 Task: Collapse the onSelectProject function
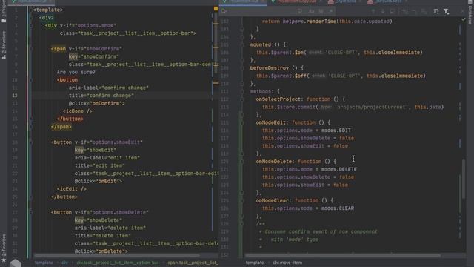coord(242,99)
